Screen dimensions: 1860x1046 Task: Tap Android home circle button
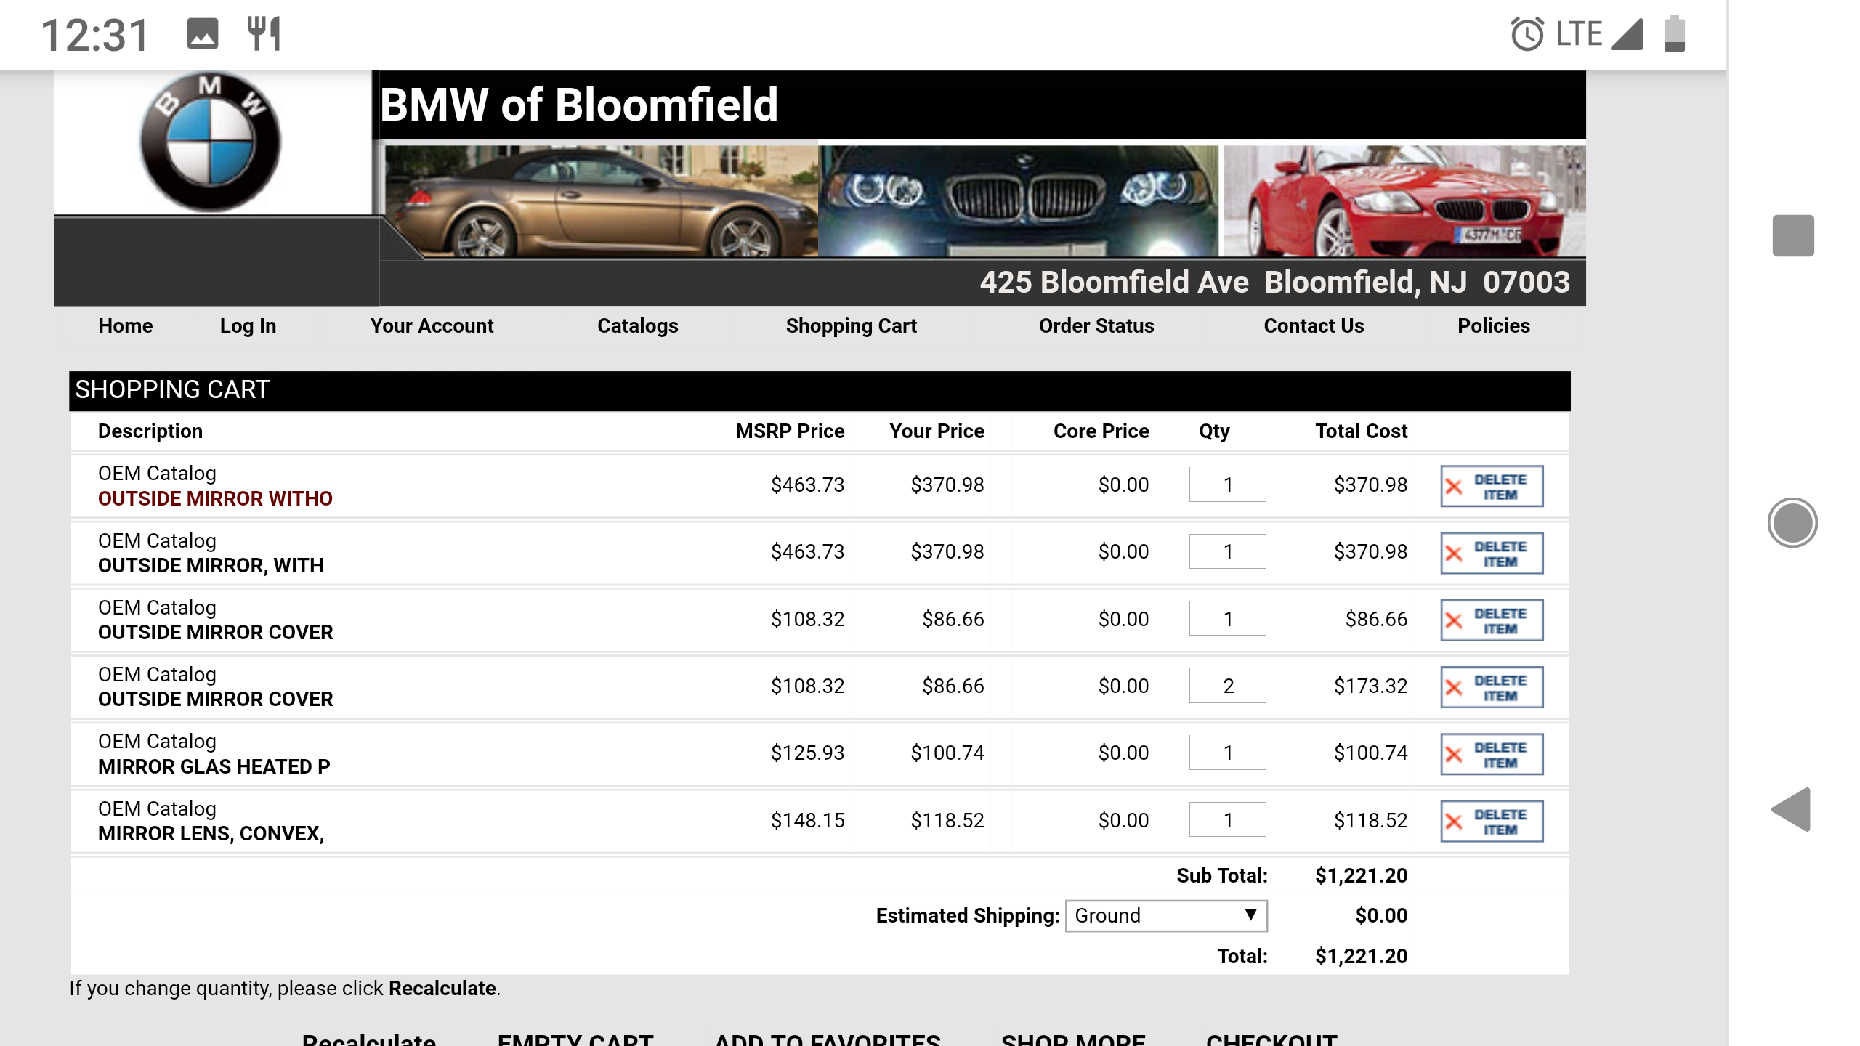pyautogui.click(x=1792, y=522)
